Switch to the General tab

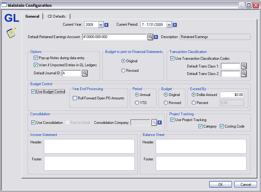(32, 16)
